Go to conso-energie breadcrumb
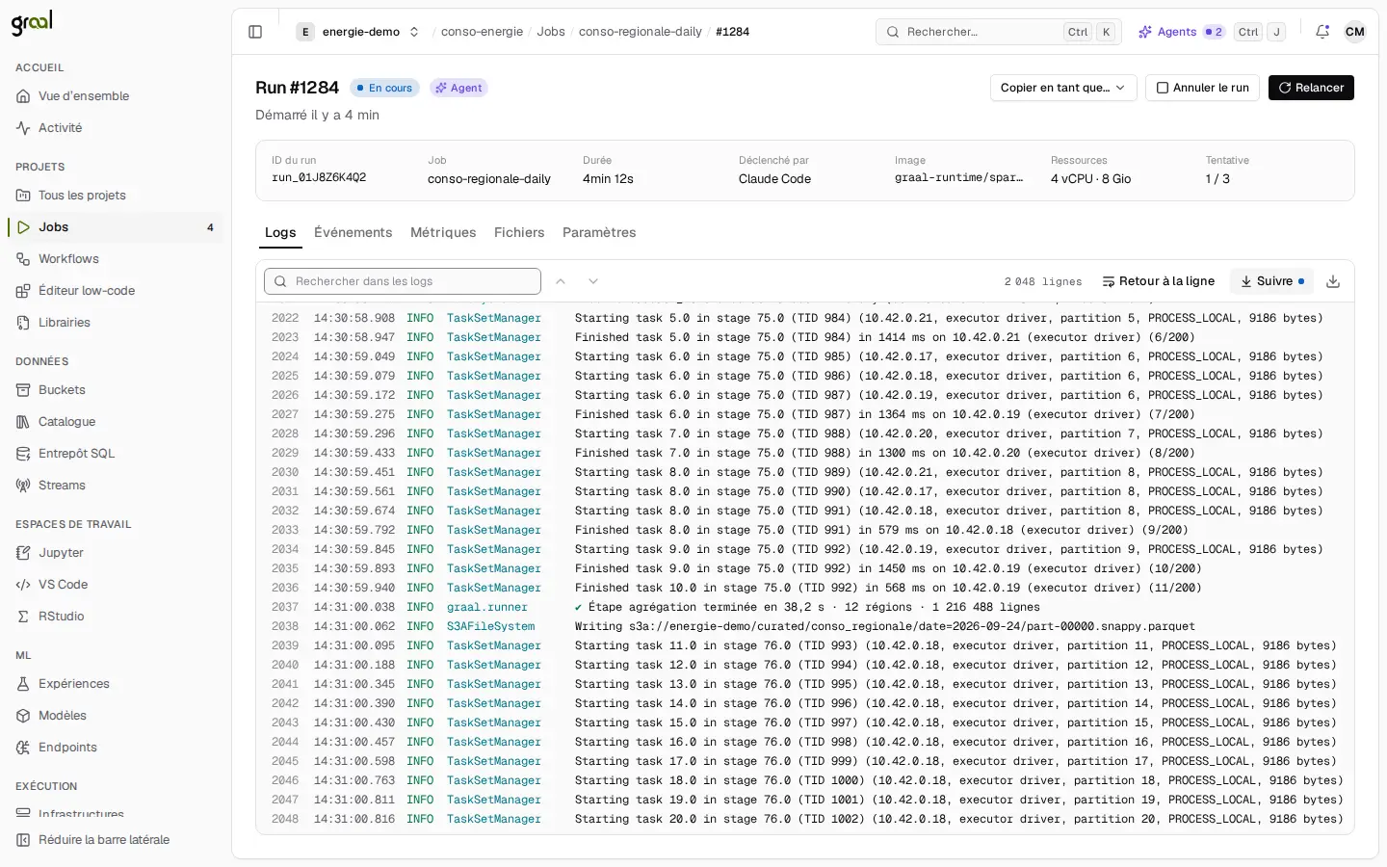Screen dimensions: 1387x867 pos(482,32)
